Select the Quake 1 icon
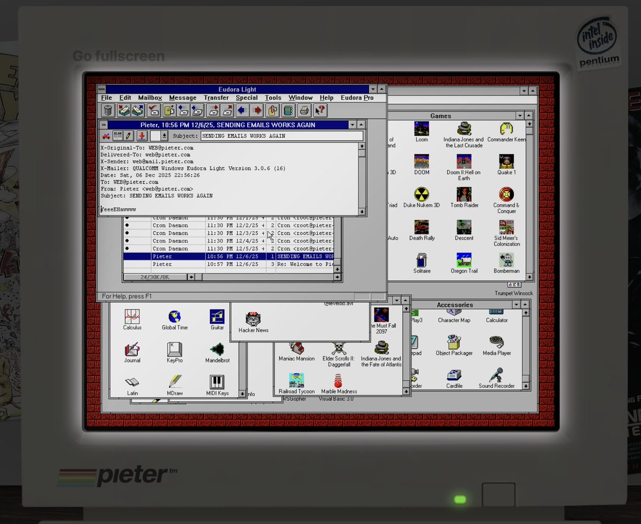This screenshot has height=524, width=641. click(x=506, y=165)
